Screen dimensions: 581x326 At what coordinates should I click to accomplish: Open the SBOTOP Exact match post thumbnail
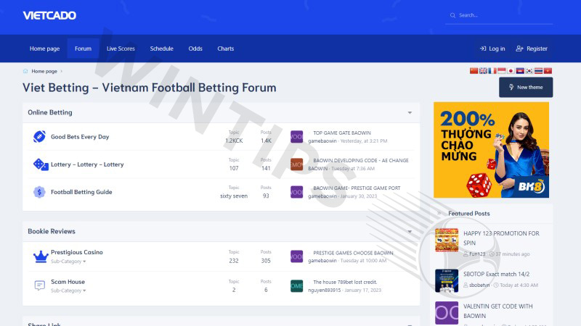coord(447,280)
